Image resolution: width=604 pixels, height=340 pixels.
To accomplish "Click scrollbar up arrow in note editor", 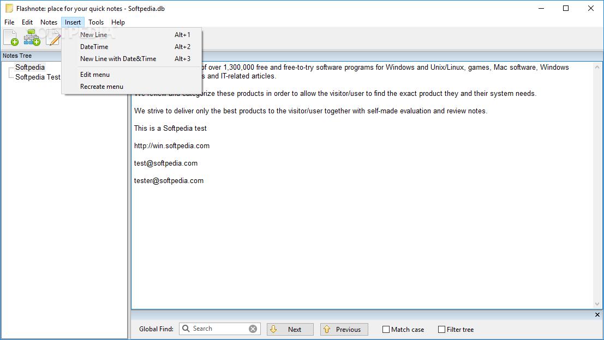I will (x=597, y=67).
